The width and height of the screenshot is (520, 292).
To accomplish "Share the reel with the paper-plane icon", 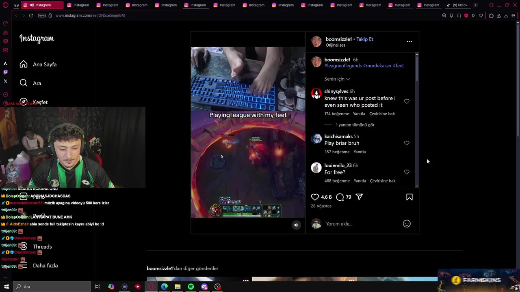I will click(x=359, y=197).
